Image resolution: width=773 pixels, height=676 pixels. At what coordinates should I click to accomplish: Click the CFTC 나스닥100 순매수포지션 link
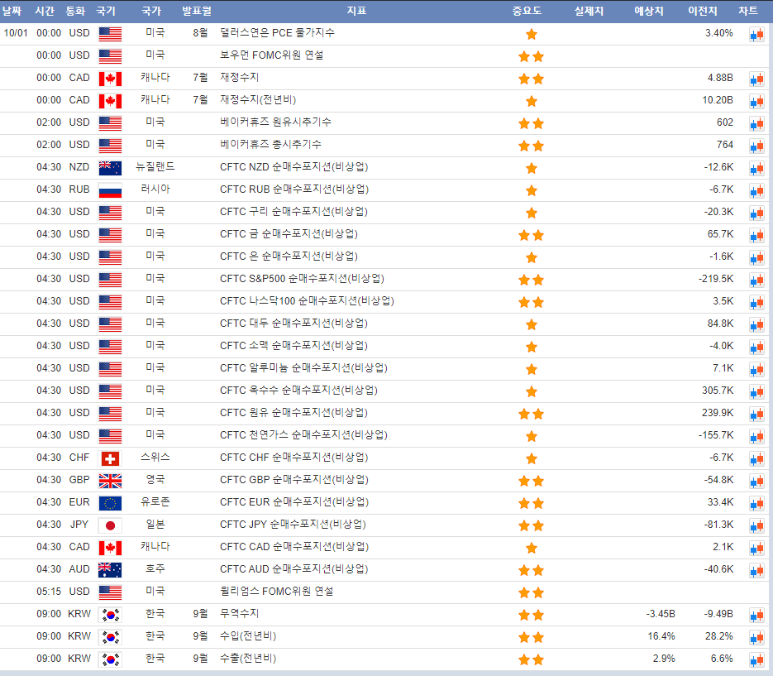pos(307,301)
